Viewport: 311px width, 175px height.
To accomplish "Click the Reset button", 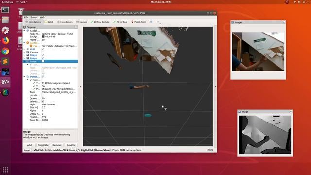I will click(x=27, y=150).
